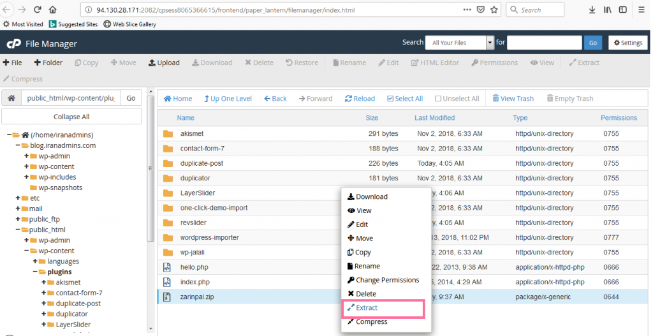Image resolution: width=653 pixels, height=336 pixels.
Task: Select Copy in the context menu
Action: [358, 252]
